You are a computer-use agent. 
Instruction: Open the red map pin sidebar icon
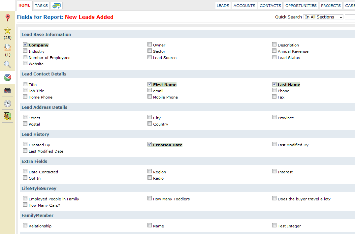[x=8, y=18]
